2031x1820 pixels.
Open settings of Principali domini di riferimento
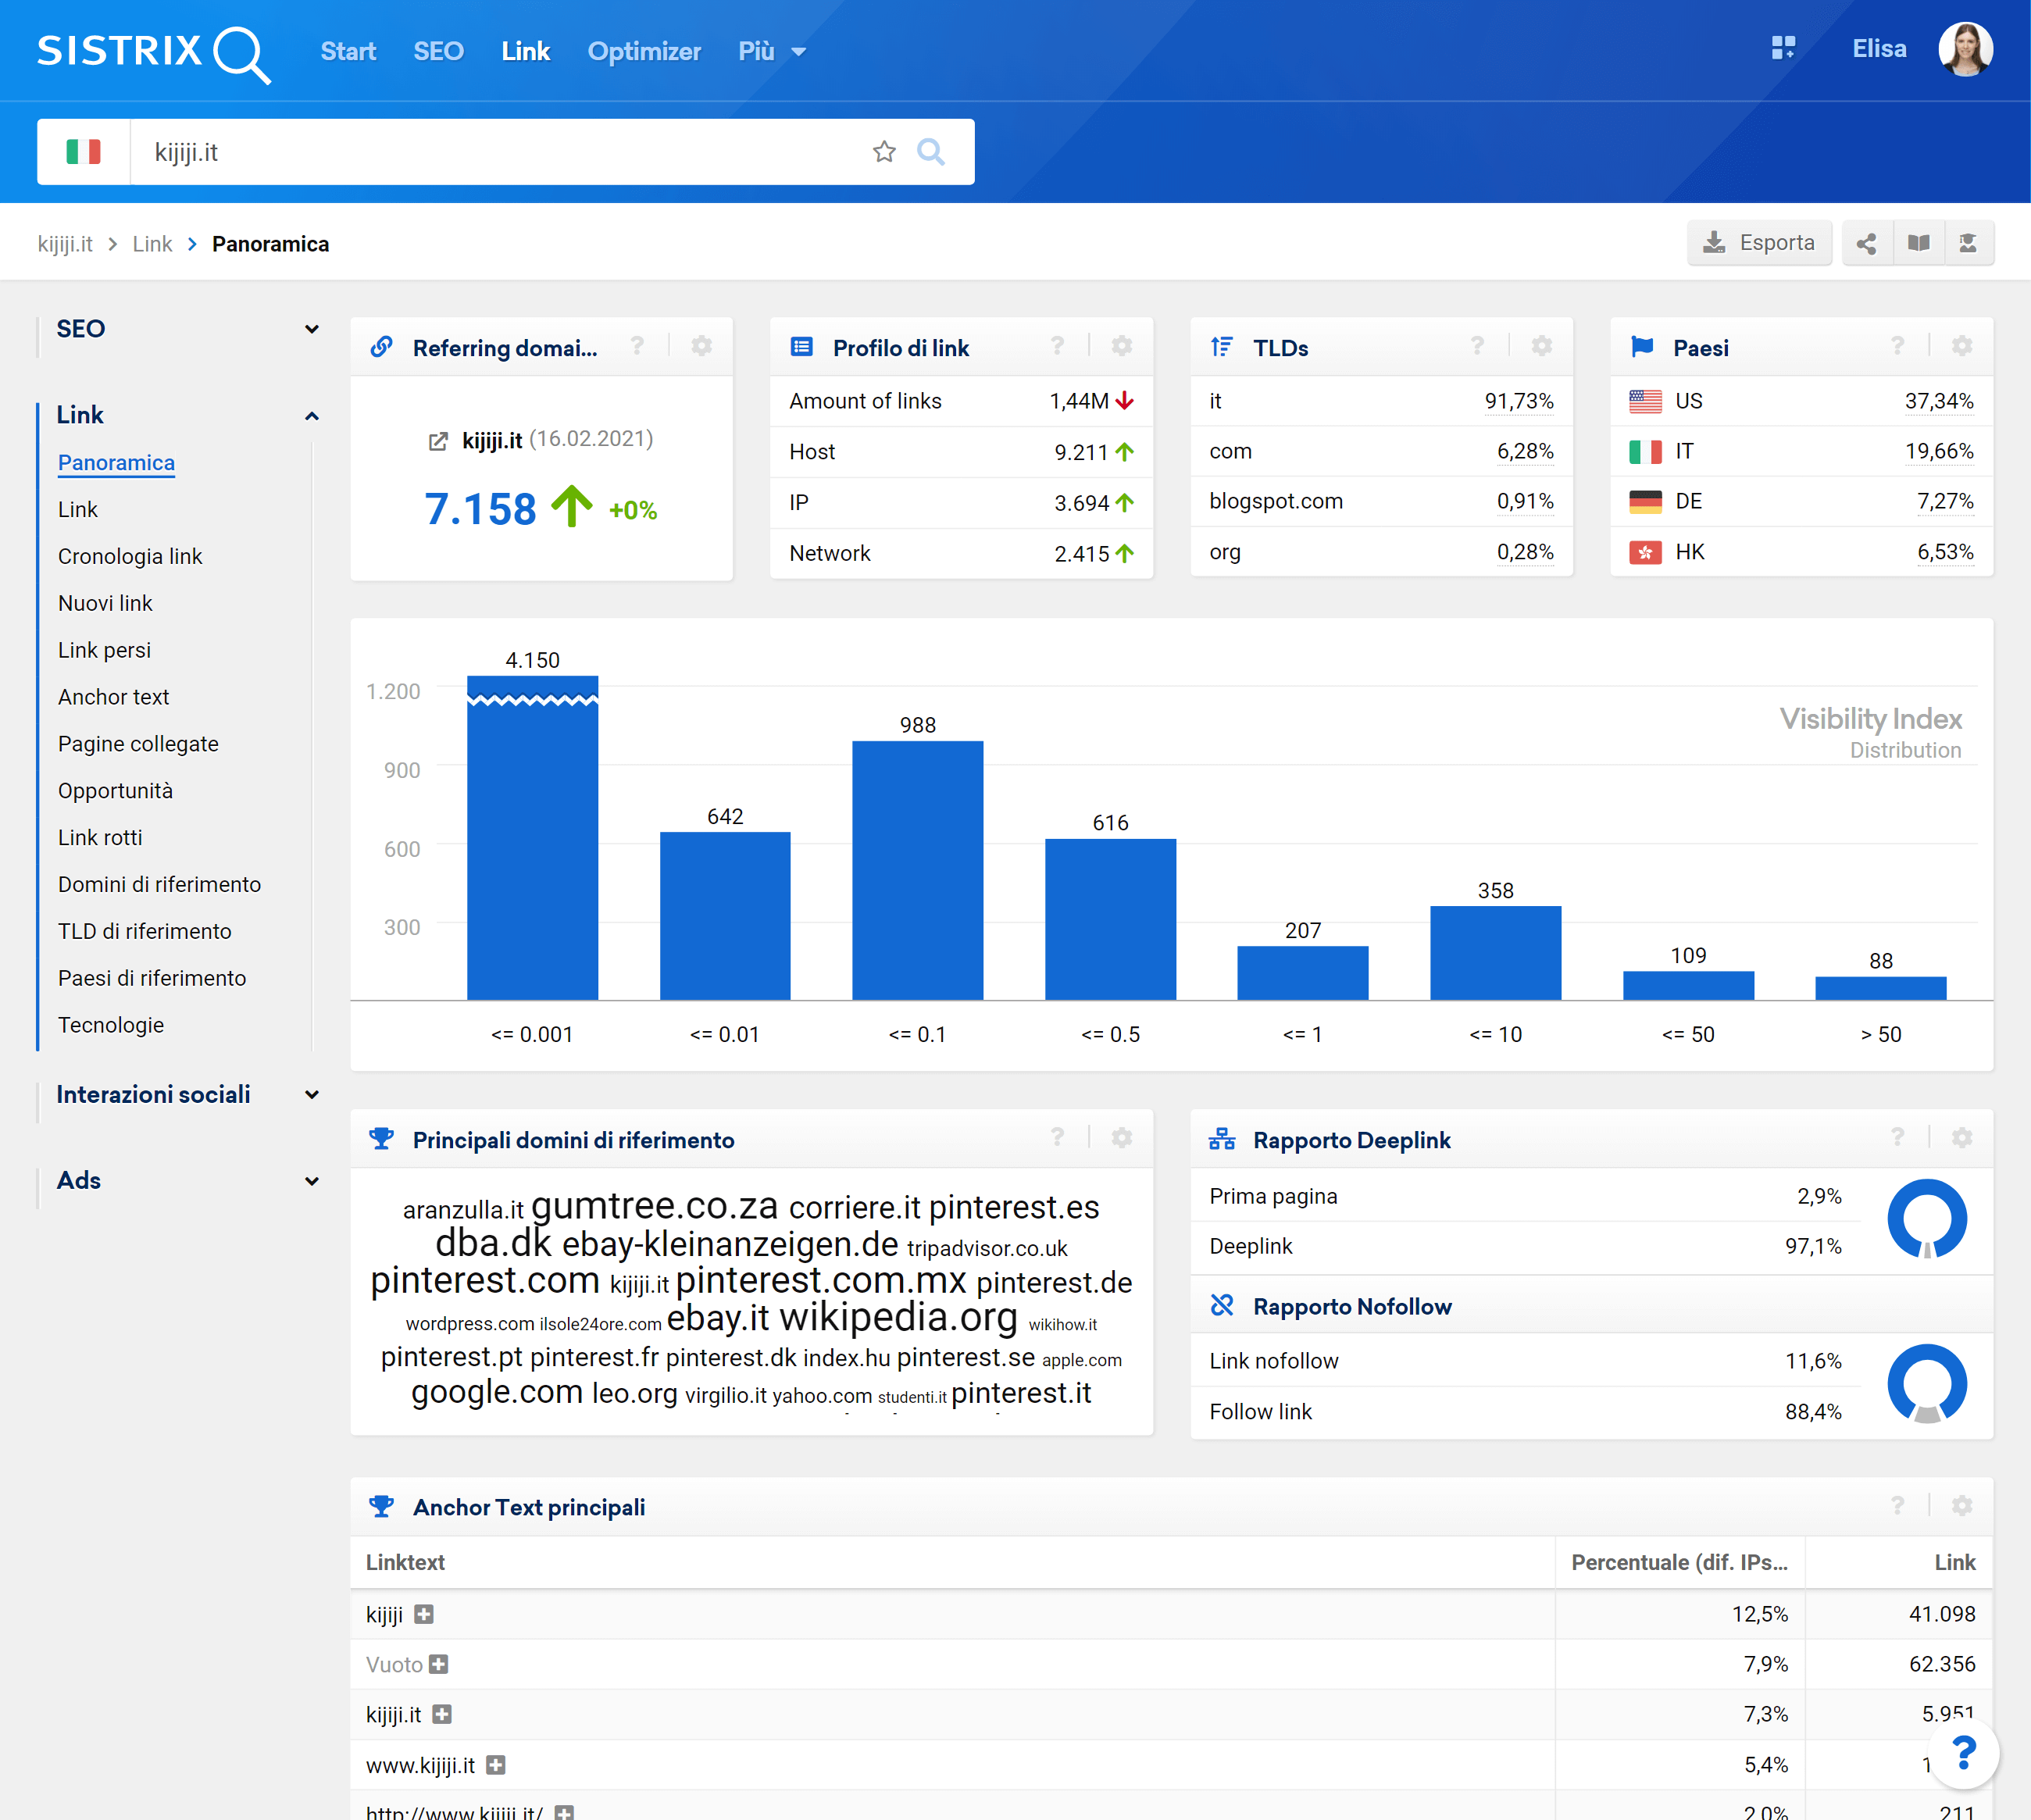(1122, 1138)
